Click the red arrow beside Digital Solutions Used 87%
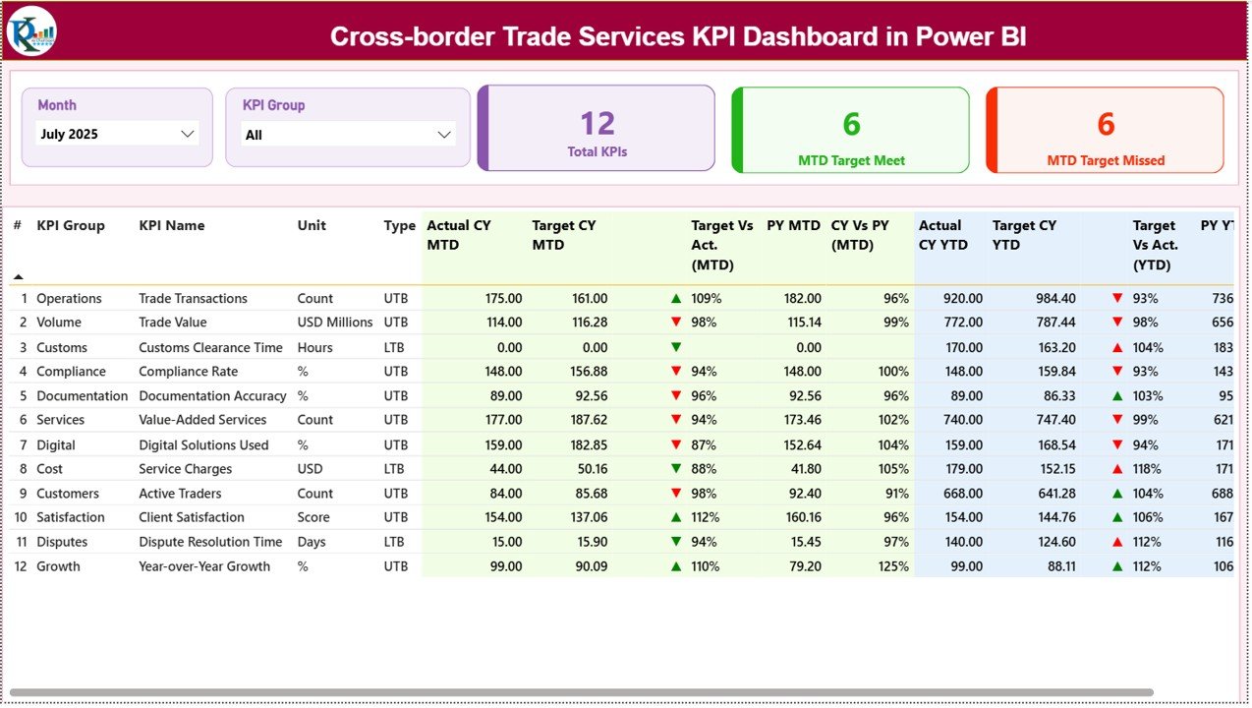Viewport: 1252px width, 708px height. 676,443
